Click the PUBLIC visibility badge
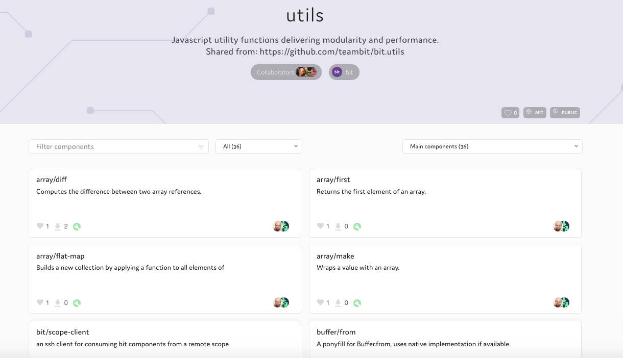 click(565, 113)
